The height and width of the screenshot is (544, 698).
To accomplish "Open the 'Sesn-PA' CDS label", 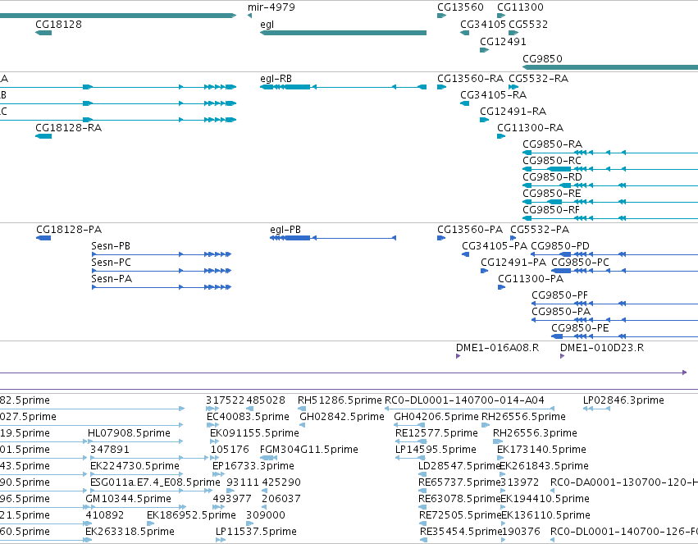I will [112, 280].
